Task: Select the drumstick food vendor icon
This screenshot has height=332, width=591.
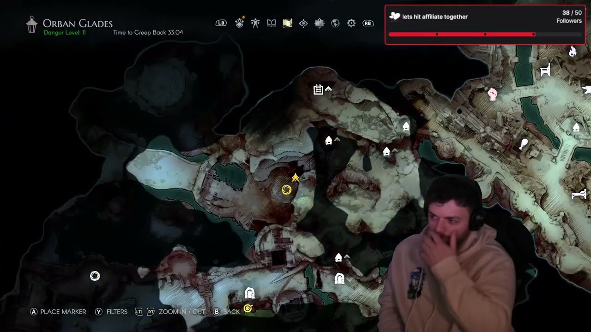Action: point(524,145)
